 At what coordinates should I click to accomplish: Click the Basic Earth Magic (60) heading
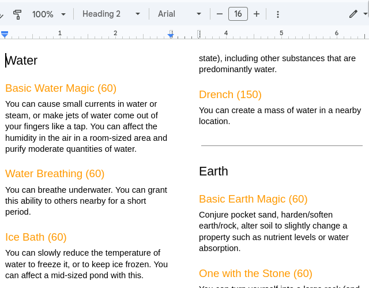[x=253, y=199]
